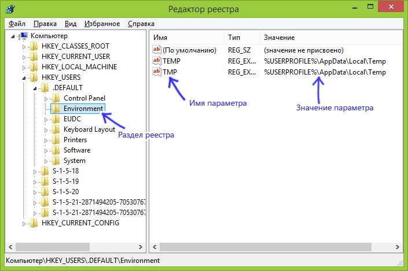Click the Environment folder icon
The image size is (408, 271).
(x=56, y=109)
